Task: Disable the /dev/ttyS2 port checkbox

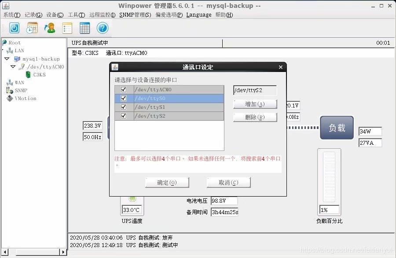Action: [124, 116]
